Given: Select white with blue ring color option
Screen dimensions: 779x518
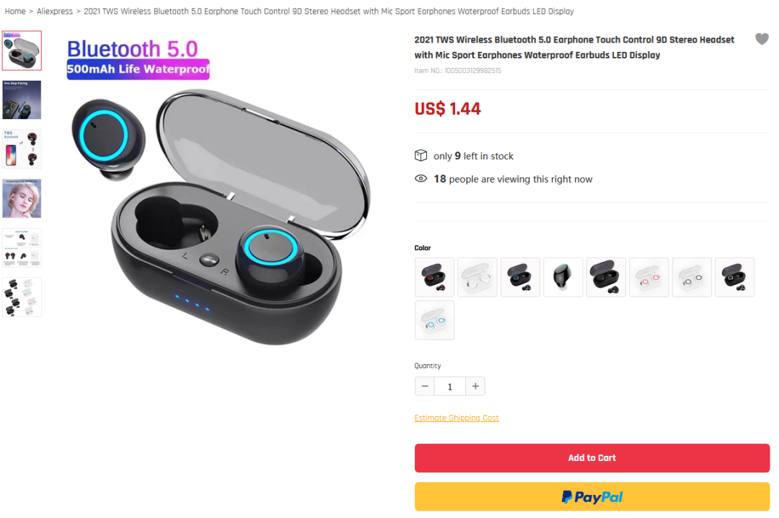Looking at the screenshot, I should pos(434,320).
